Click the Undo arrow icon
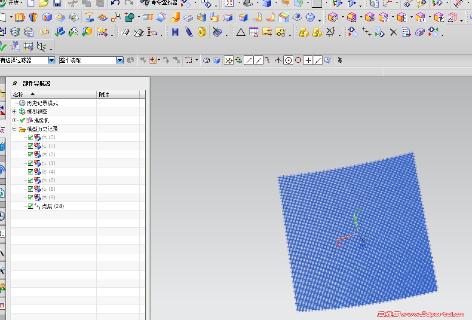472x320 pixels. pyautogui.click(x=115, y=3)
